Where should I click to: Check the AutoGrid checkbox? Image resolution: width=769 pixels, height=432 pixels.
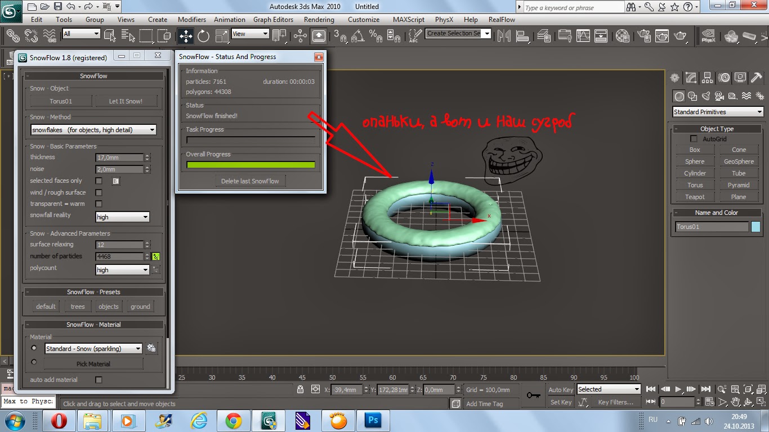(694, 139)
